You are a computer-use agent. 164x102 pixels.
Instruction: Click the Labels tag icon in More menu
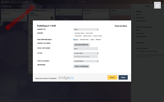[134, 15]
